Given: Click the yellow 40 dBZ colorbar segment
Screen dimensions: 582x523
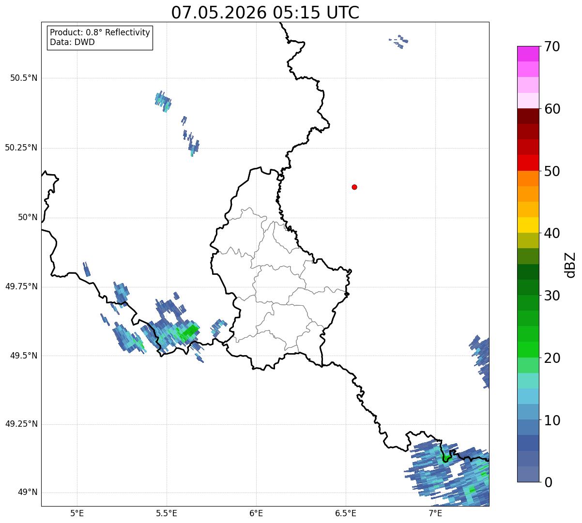Looking at the screenshot, I should pos(528,225).
